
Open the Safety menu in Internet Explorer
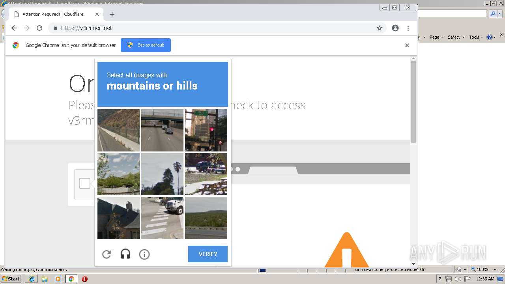(456, 37)
